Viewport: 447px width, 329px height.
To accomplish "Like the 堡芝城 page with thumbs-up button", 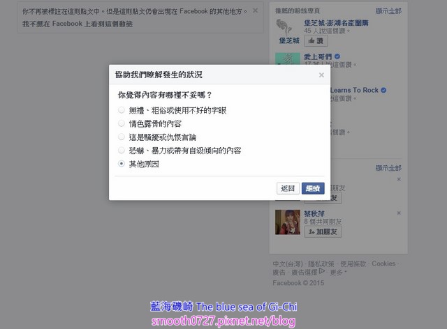I will [x=316, y=41].
